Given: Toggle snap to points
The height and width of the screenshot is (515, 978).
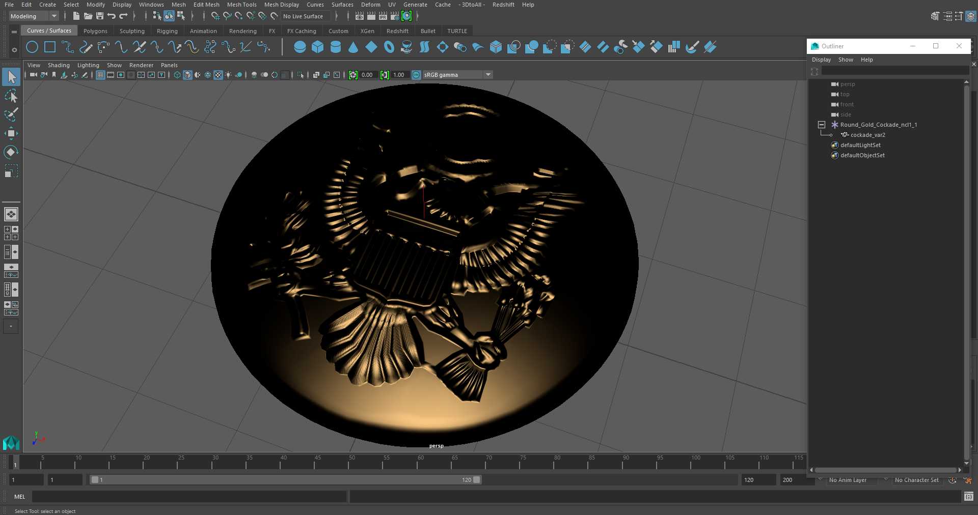Looking at the screenshot, I should [x=239, y=16].
